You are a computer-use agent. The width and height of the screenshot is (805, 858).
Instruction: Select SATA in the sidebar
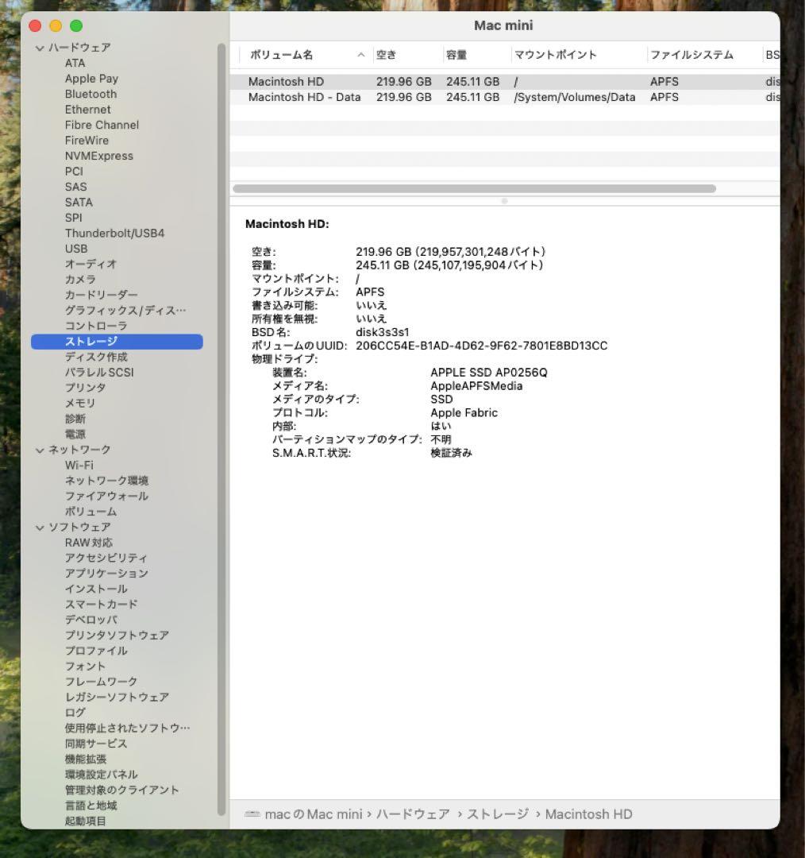[x=79, y=202]
